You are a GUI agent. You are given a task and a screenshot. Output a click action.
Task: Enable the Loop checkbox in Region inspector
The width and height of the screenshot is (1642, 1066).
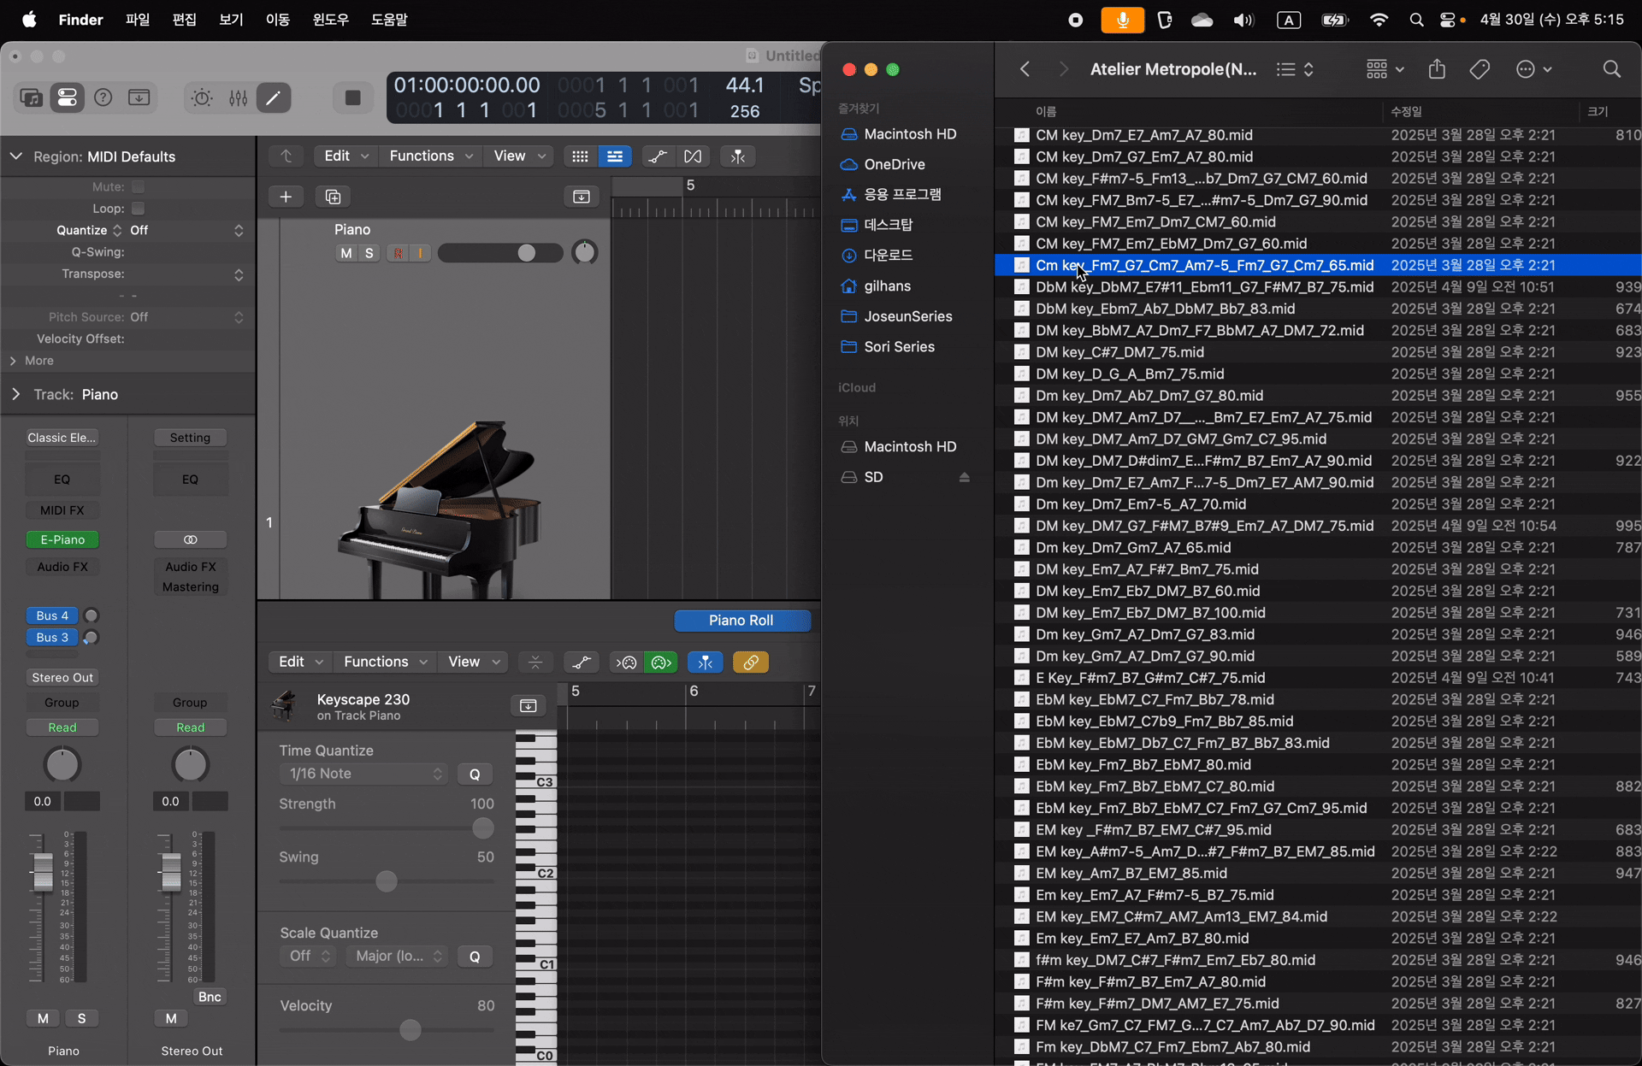139,209
